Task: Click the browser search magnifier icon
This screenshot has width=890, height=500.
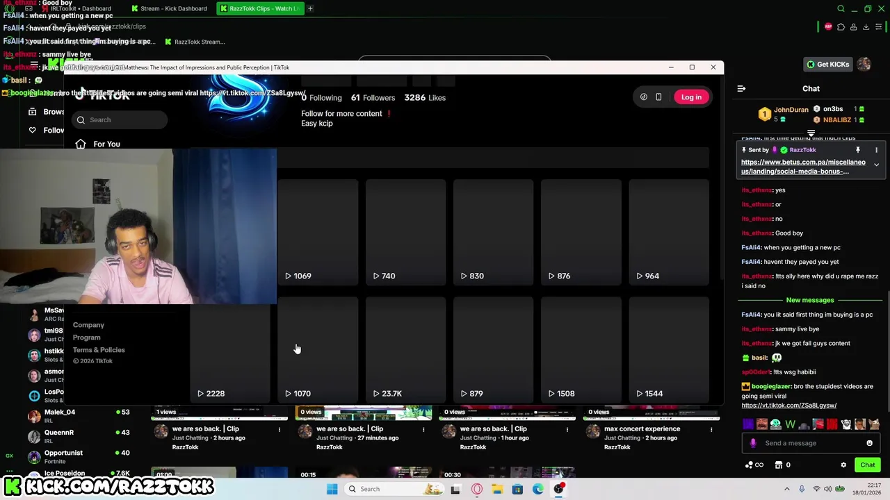Action: tap(841, 8)
